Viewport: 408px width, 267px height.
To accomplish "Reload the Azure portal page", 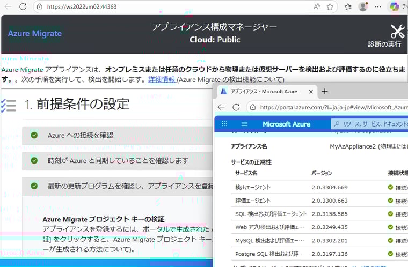I will [236, 107].
